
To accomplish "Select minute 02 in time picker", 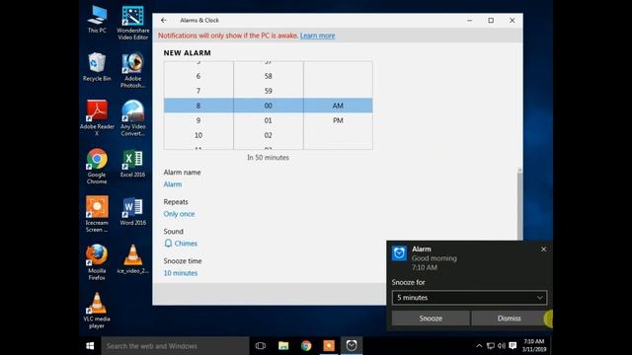I will (268, 135).
